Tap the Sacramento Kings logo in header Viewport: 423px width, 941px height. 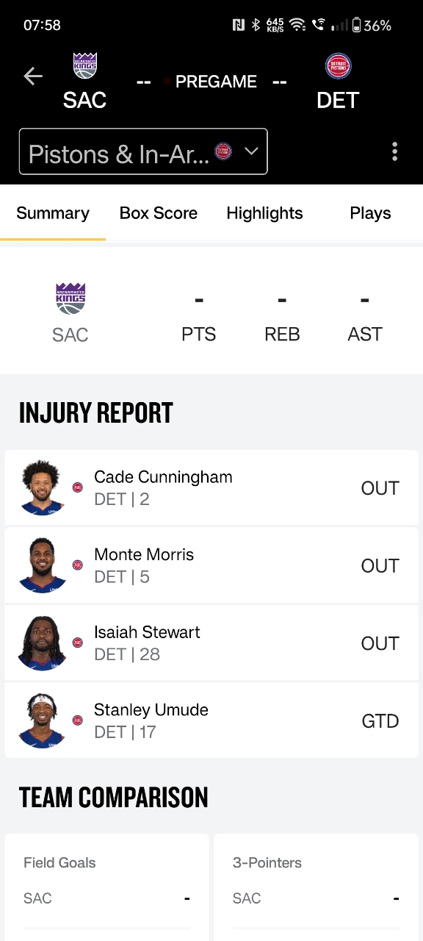tap(85, 65)
